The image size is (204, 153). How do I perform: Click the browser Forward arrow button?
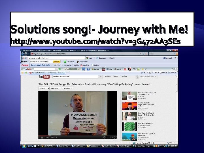pos(26,54)
